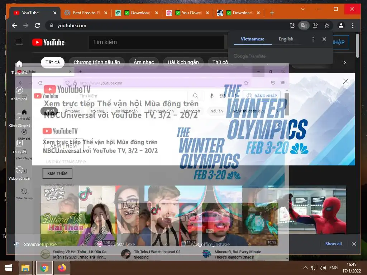367x275 pixels.
Task: Click the Tìm kiếm search field in Chrome
Action: point(156,42)
